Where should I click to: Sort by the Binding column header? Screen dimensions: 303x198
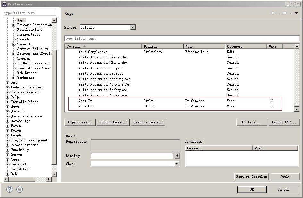[x=162, y=46]
